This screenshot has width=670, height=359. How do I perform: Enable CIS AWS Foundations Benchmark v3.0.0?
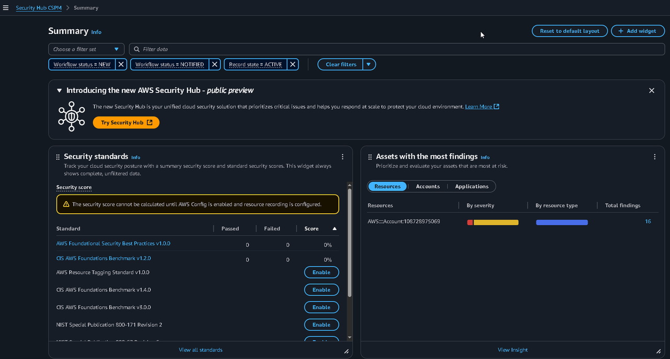[x=321, y=307]
